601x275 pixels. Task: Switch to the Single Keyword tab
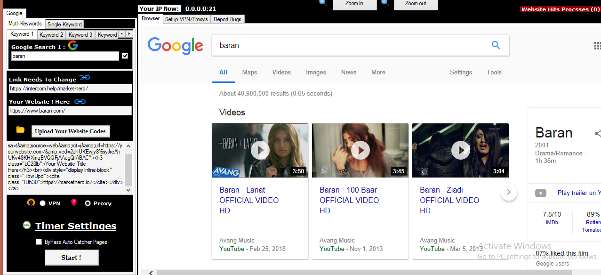(64, 24)
